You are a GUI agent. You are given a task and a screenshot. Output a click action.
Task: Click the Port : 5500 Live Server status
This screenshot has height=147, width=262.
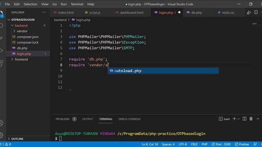click(x=221, y=144)
